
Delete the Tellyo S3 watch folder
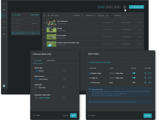145,78
